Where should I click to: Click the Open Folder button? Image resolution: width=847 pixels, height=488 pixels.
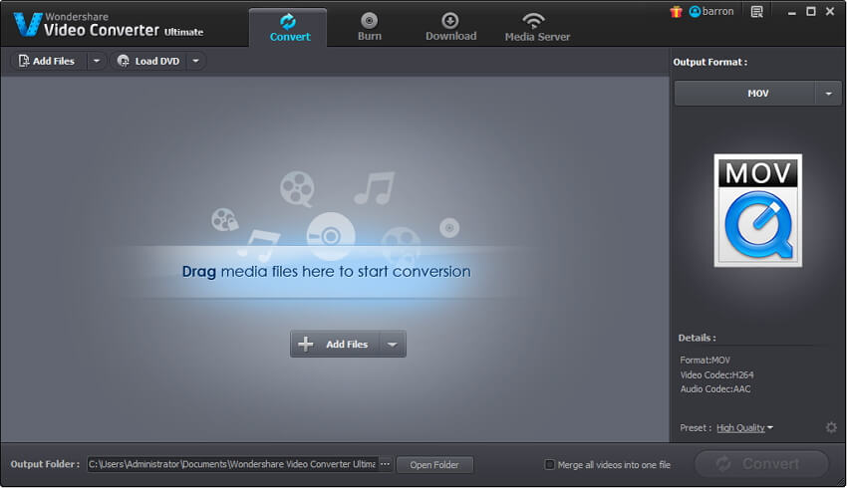[434, 465]
